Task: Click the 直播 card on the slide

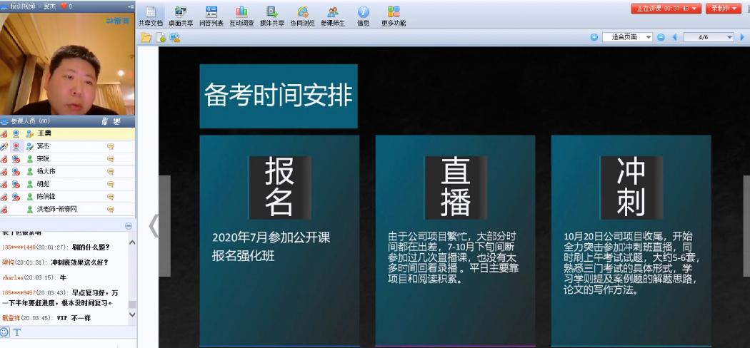Action: tap(456, 240)
